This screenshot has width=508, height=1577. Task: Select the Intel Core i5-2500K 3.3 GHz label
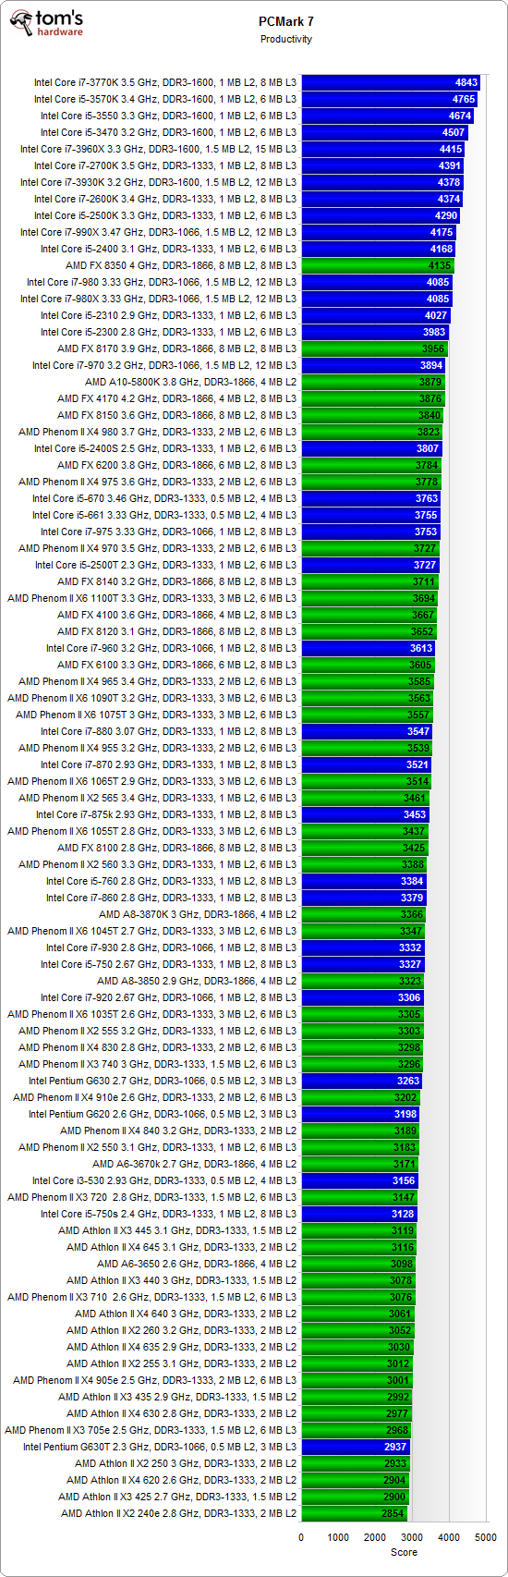[x=165, y=215]
